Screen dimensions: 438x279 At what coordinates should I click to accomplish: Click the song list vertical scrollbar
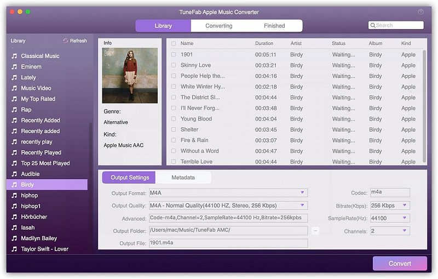[424, 104]
